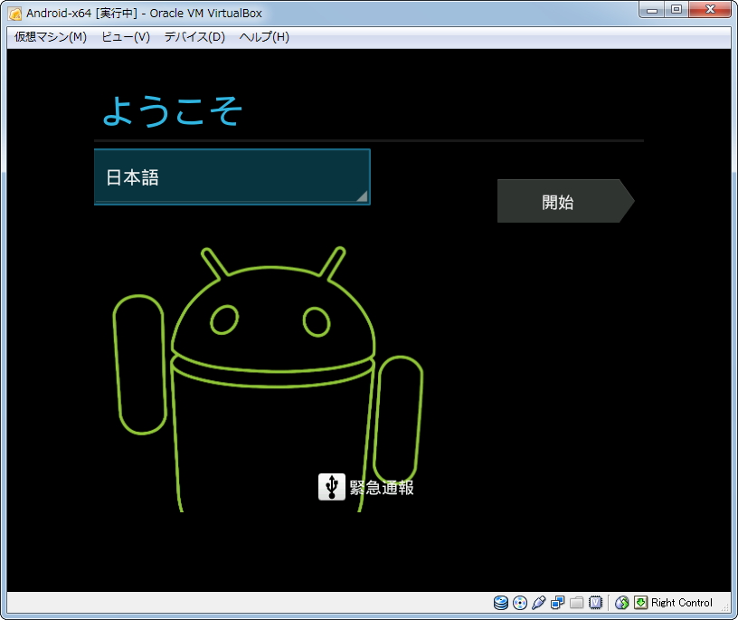Open the hard disk activity status icon
The height and width of the screenshot is (620, 738).
500,603
